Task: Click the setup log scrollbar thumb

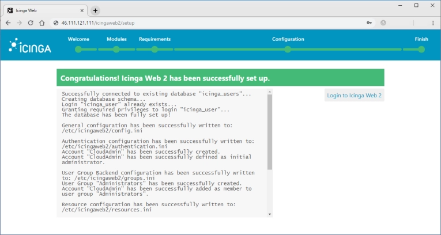Action: point(270,132)
